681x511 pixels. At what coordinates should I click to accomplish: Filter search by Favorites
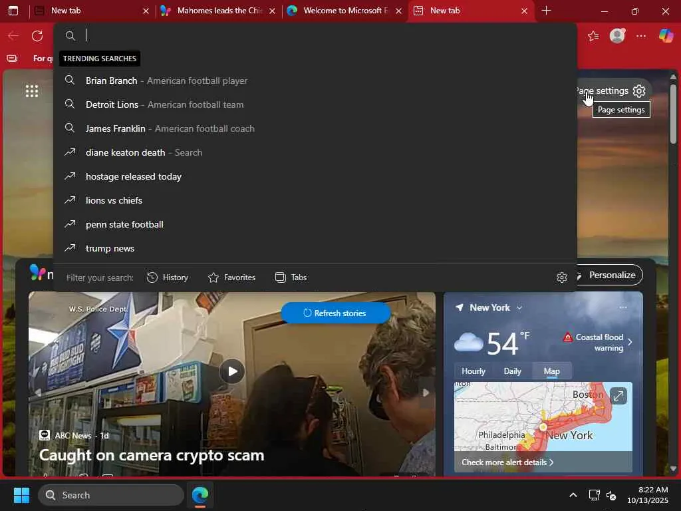[x=232, y=277]
